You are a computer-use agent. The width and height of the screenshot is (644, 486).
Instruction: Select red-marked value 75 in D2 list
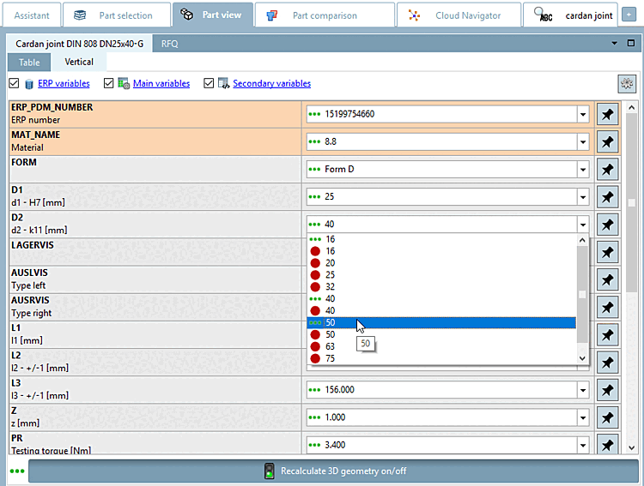tap(441, 358)
